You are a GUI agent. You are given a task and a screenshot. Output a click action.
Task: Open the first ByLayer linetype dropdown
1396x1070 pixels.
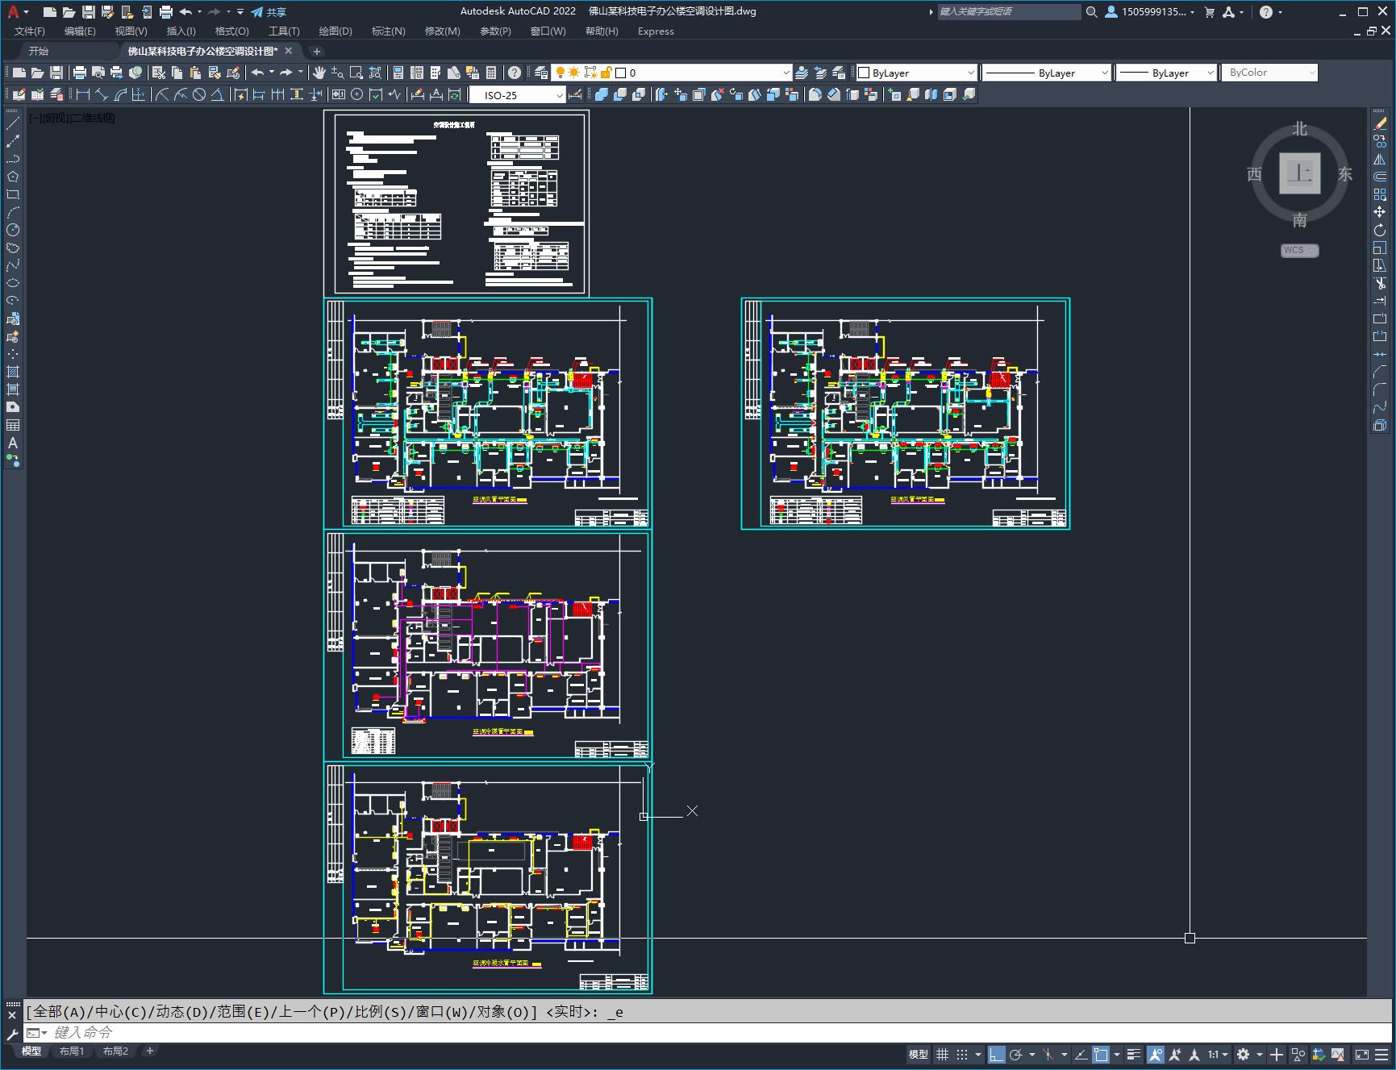point(1047,73)
